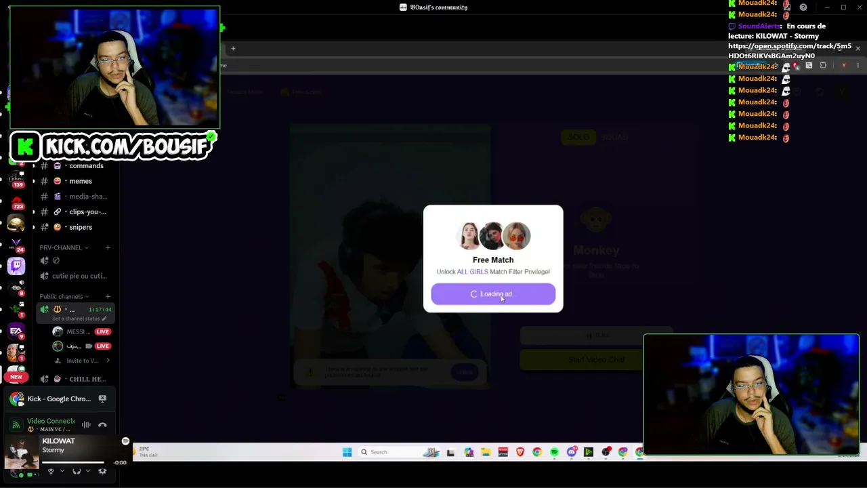Open Task View on the taskbar
Image resolution: width=867 pixels, height=488 pixels.
coord(450,452)
